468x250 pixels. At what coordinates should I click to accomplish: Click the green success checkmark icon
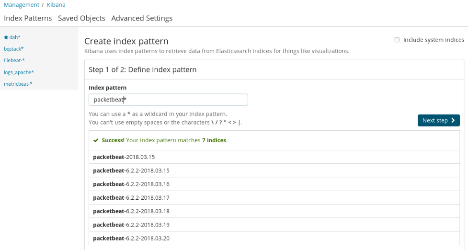point(96,140)
